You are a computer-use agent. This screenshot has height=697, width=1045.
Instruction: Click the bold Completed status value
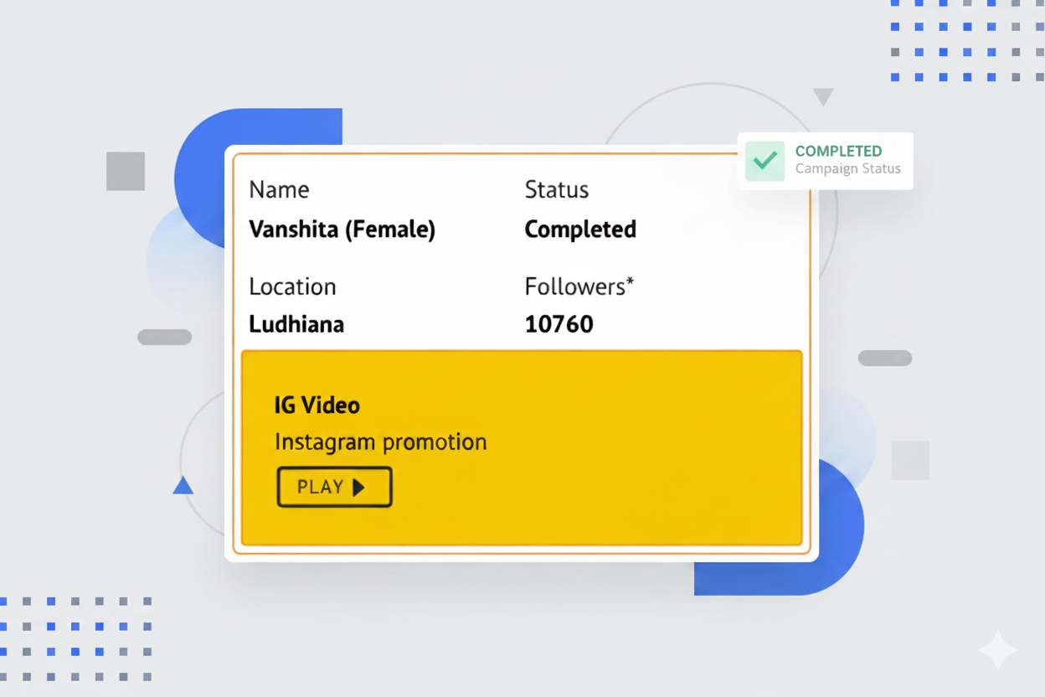(580, 230)
